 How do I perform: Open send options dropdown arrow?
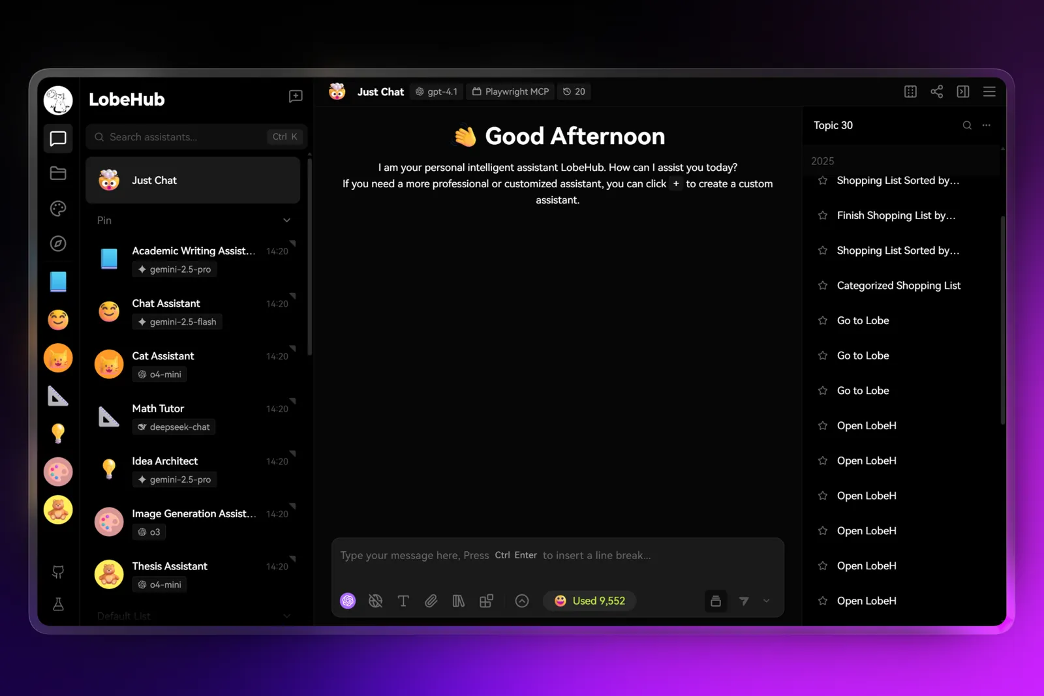[766, 601]
